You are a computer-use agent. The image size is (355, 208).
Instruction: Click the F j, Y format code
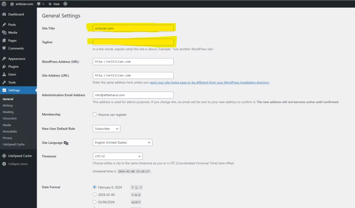coord(137,188)
